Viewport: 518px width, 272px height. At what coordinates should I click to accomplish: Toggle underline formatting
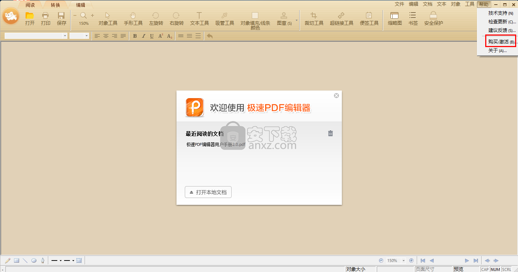coord(152,36)
